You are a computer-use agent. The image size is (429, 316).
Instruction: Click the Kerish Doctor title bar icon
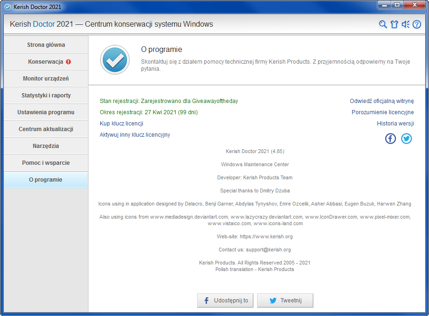[7, 7]
